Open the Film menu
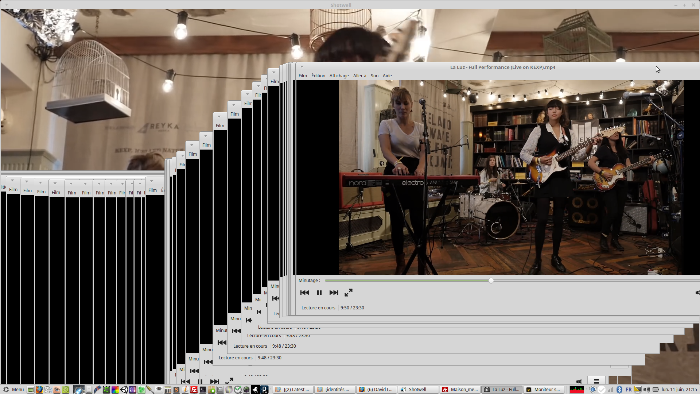This screenshot has height=394, width=700. (x=303, y=76)
